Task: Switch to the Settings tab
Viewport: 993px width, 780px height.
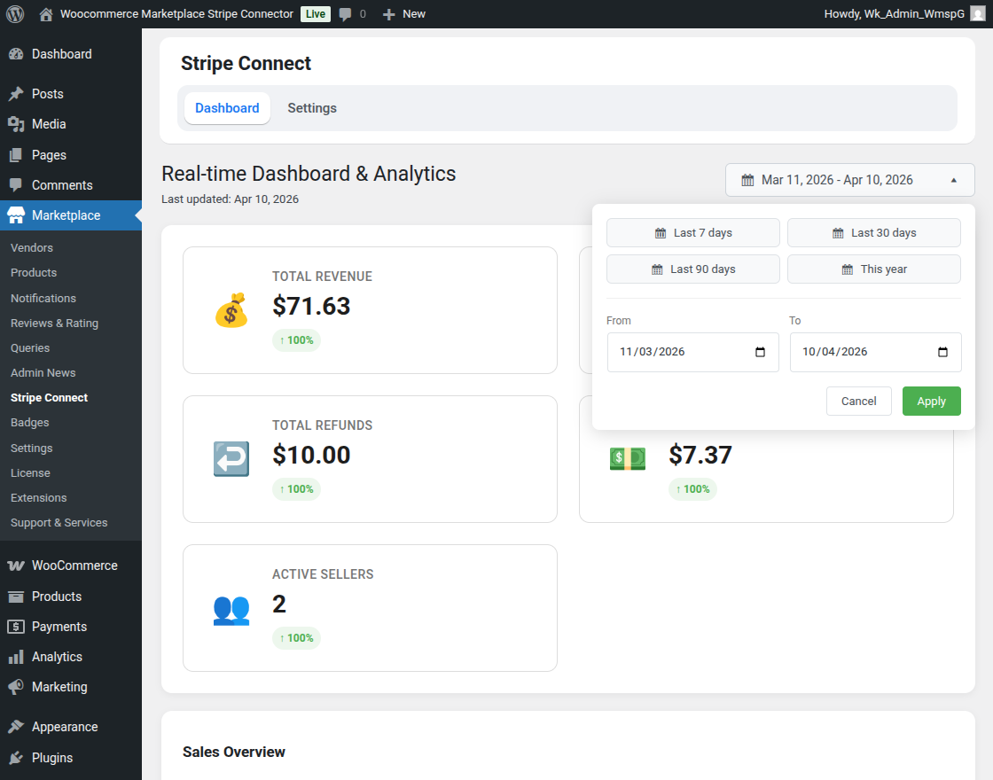Action: click(312, 108)
